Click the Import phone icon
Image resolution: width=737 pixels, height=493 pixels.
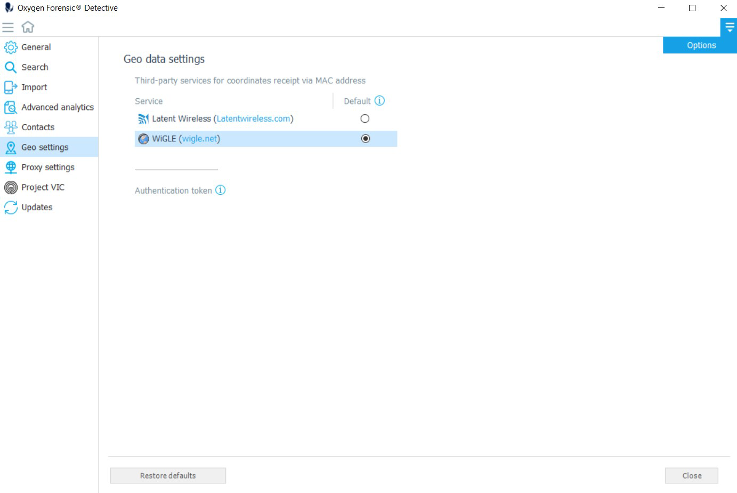click(11, 88)
